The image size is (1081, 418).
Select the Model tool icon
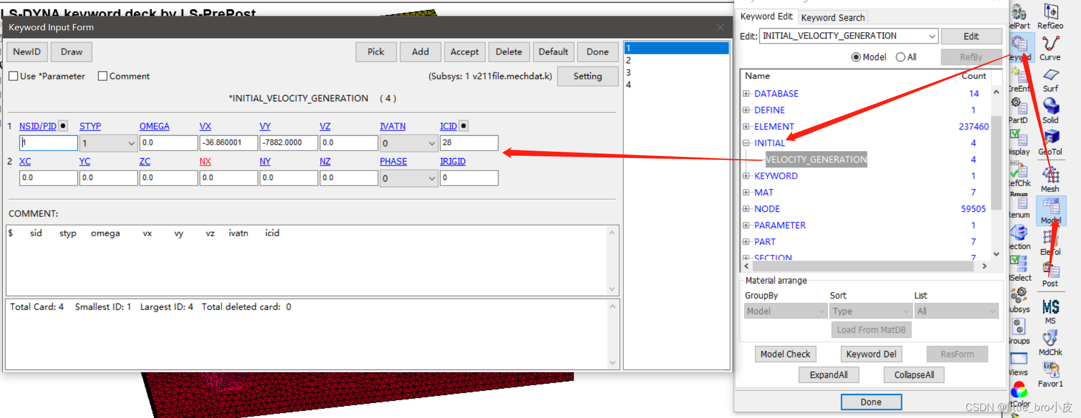click(x=1051, y=210)
